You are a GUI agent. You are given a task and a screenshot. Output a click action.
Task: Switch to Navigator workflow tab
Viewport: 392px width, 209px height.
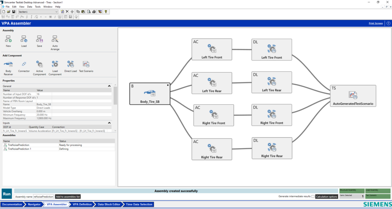coord(34,204)
